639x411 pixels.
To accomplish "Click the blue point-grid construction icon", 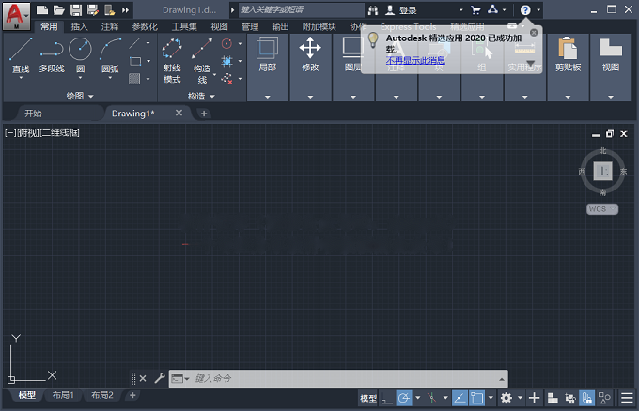I will click(x=227, y=61).
